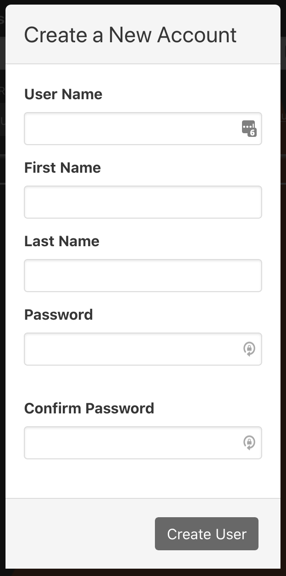
Task: Click the Last Name input field
Action: (143, 276)
